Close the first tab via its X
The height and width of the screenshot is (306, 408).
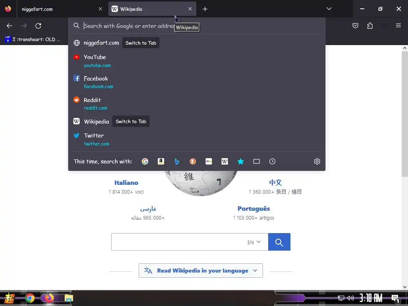(100, 9)
